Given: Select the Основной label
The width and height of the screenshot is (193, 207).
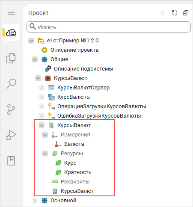Looking at the screenshot, I should click(x=63, y=201).
